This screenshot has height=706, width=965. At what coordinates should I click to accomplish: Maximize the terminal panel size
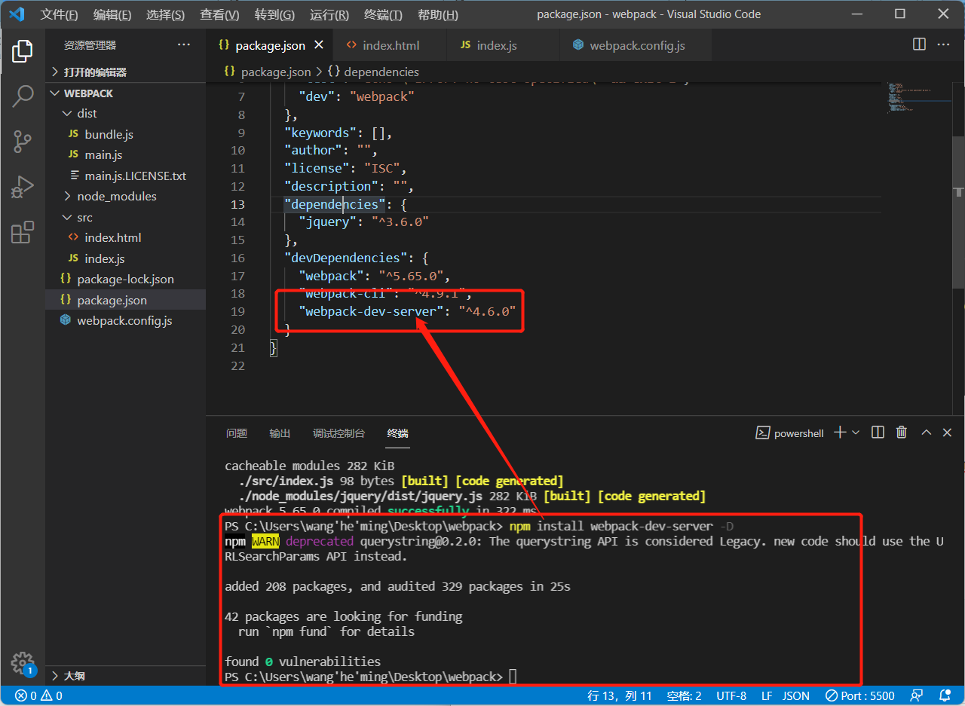coord(927,432)
